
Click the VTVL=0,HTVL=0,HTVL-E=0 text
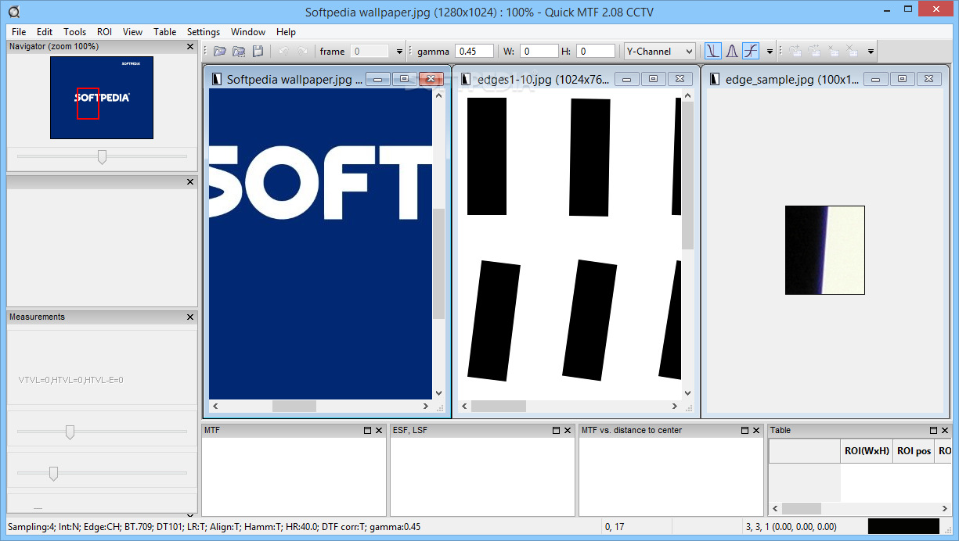coord(70,380)
